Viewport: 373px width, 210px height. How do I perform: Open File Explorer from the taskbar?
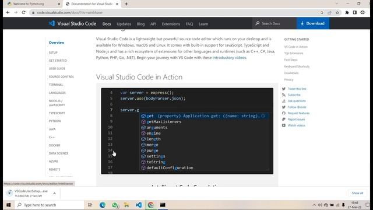pos(126,205)
